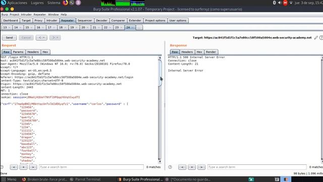Image resolution: width=323 pixels, height=182 pixels.
Task: Go to next match in Request search
Action: pyautogui.click(x=33, y=167)
